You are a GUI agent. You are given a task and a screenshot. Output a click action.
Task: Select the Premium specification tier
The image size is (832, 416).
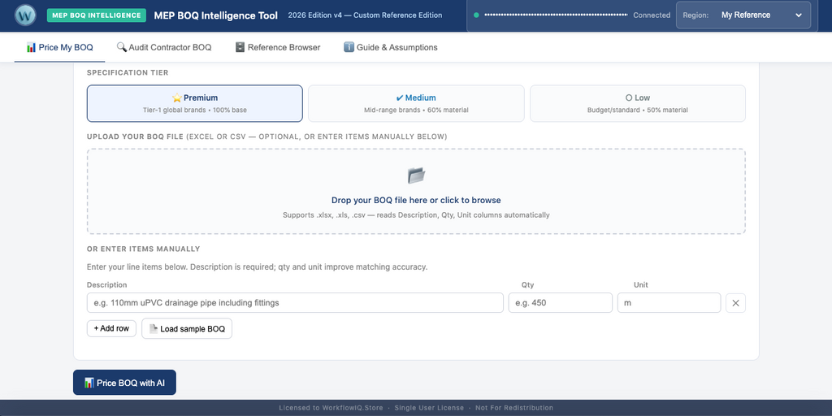tap(195, 103)
